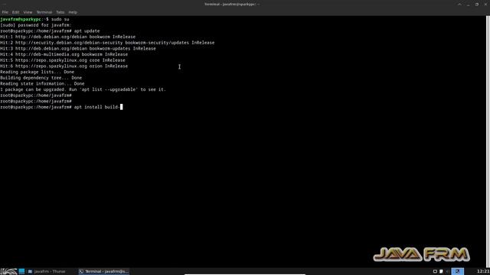
Task: Click the bookworm-updates Hit:3 line
Action: pos(78,49)
